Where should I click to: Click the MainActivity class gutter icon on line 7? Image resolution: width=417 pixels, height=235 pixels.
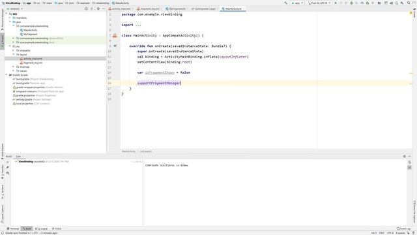(115, 35)
